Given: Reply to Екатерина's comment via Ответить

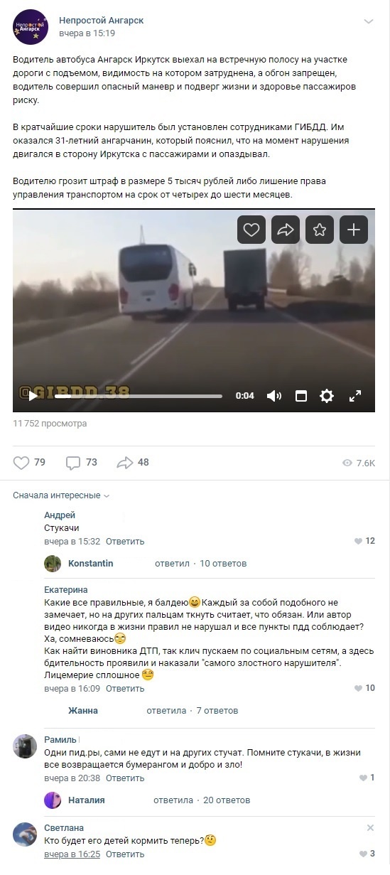Looking at the screenshot, I should click(125, 689).
